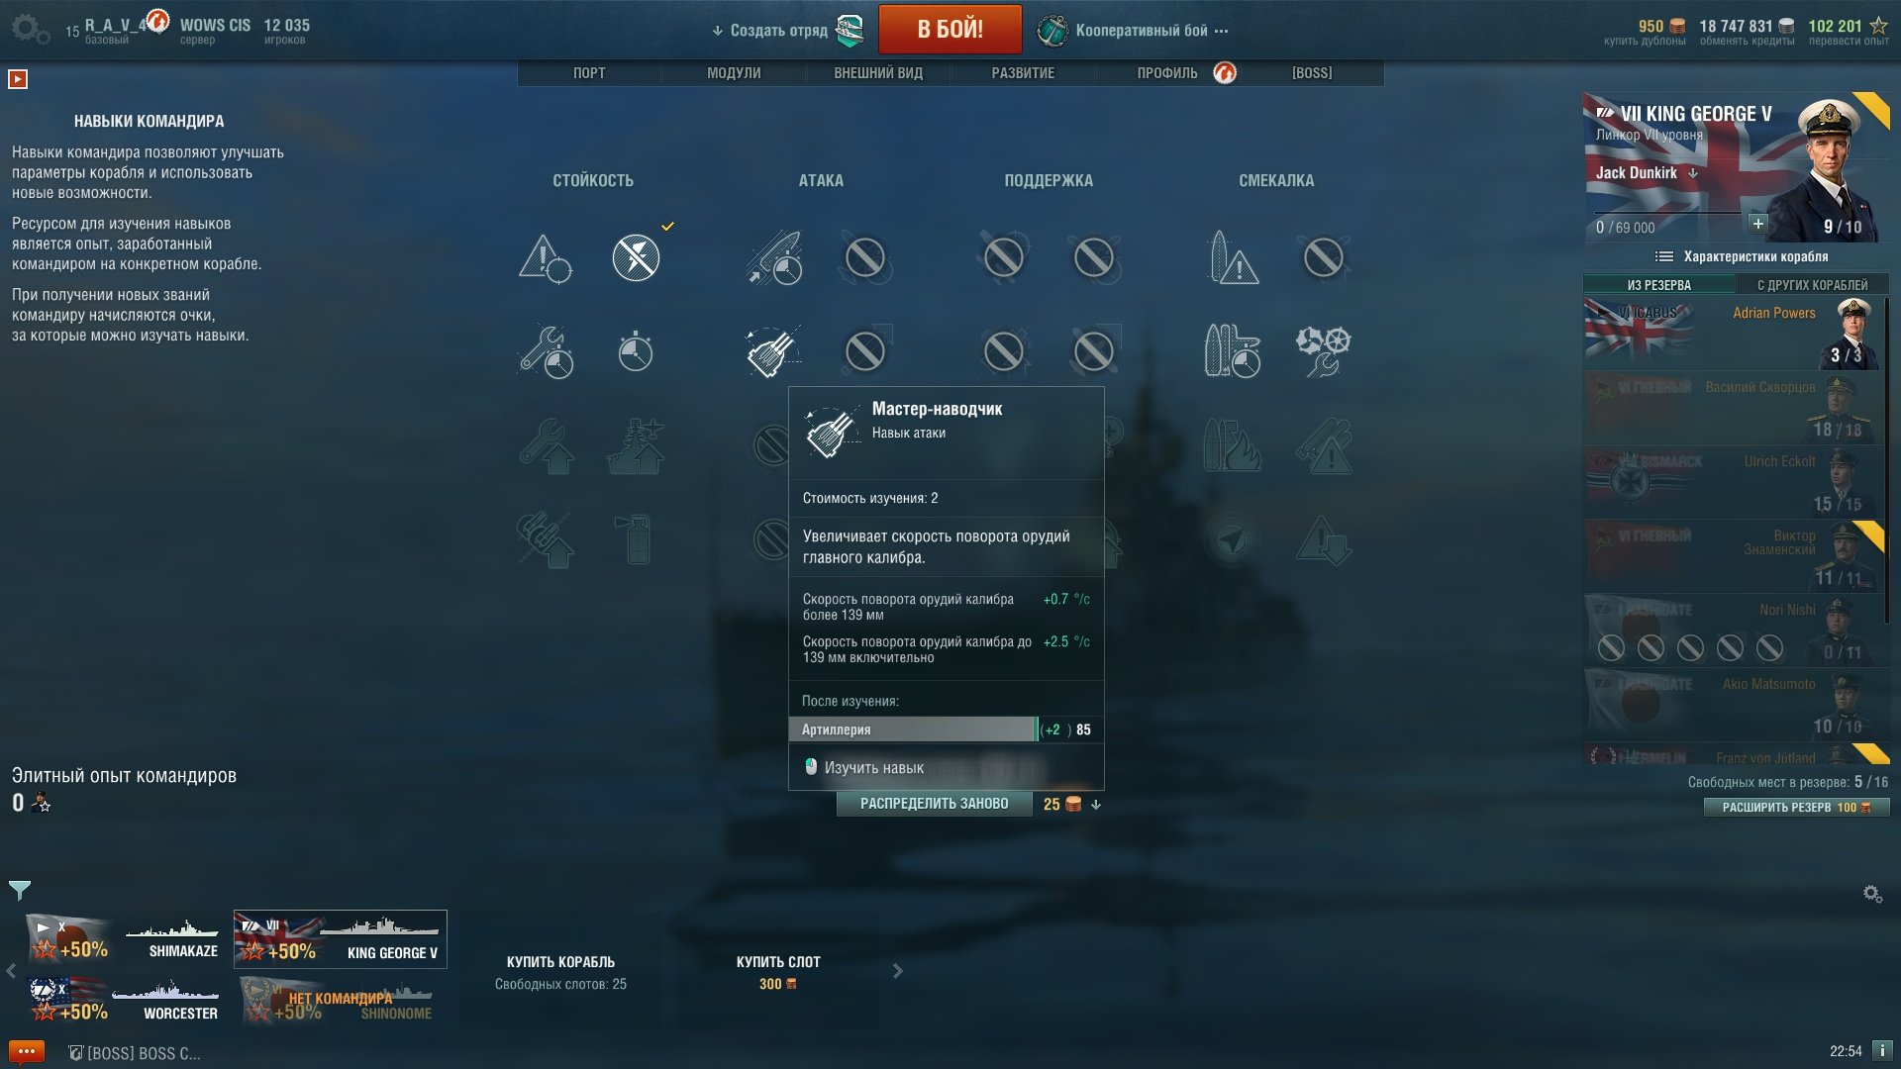Switch to the С ДРУГИХ КОРАБЛЕЙ commander list
This screenshot has width=1901, height=1069.
[x=1812, y=285]
